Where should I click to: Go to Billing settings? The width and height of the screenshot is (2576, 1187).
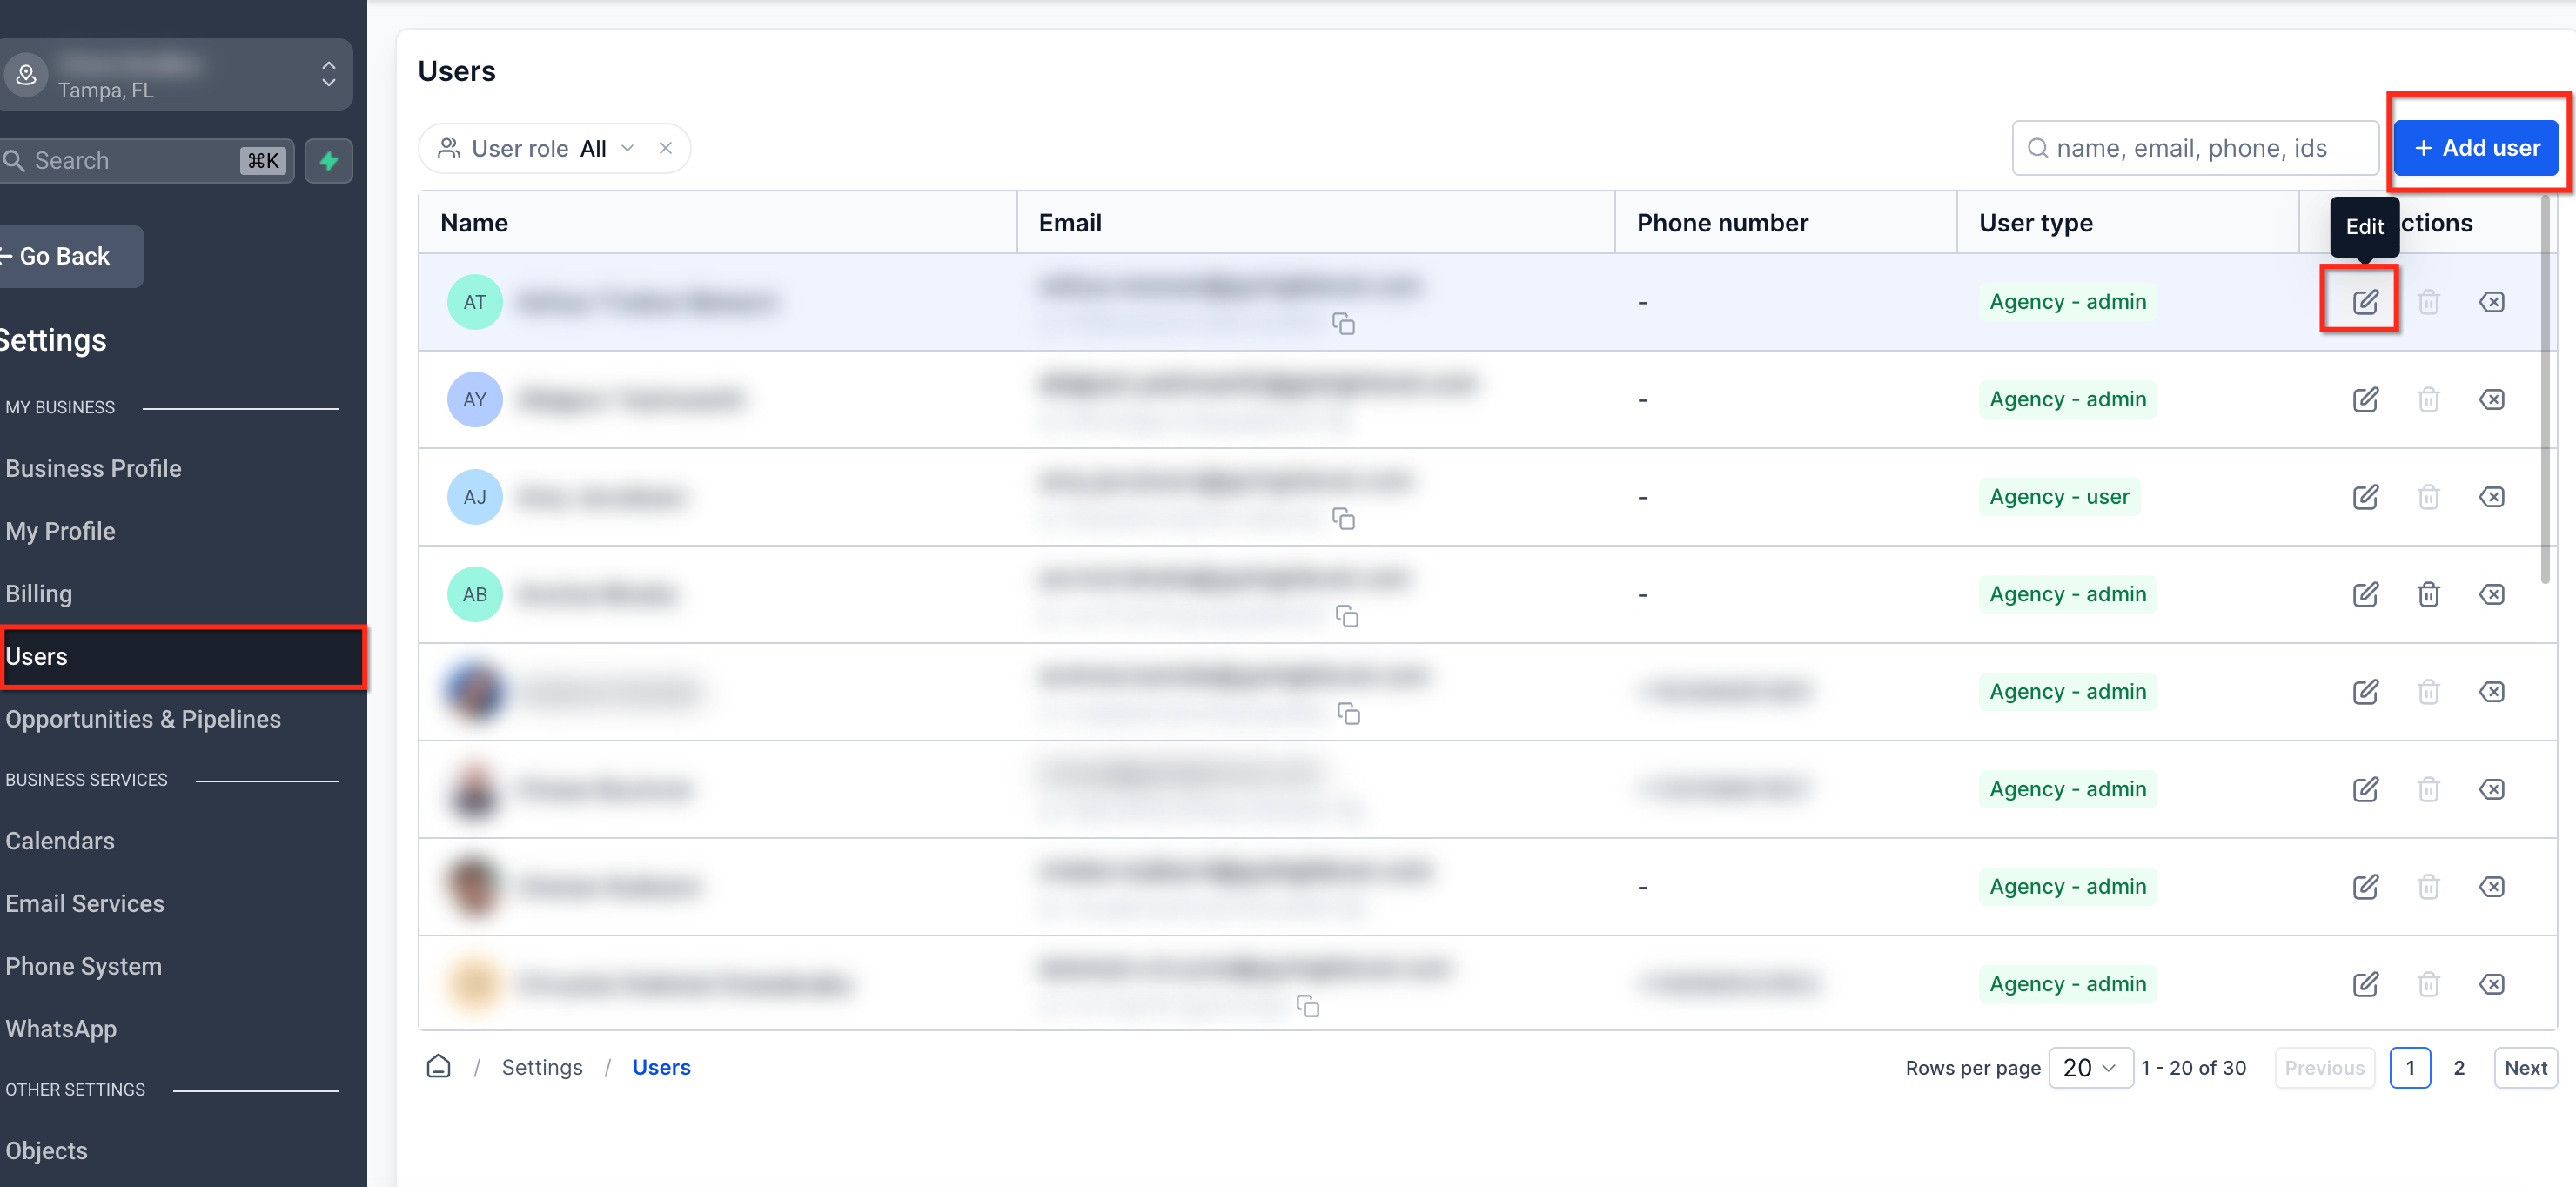(38, 593)
